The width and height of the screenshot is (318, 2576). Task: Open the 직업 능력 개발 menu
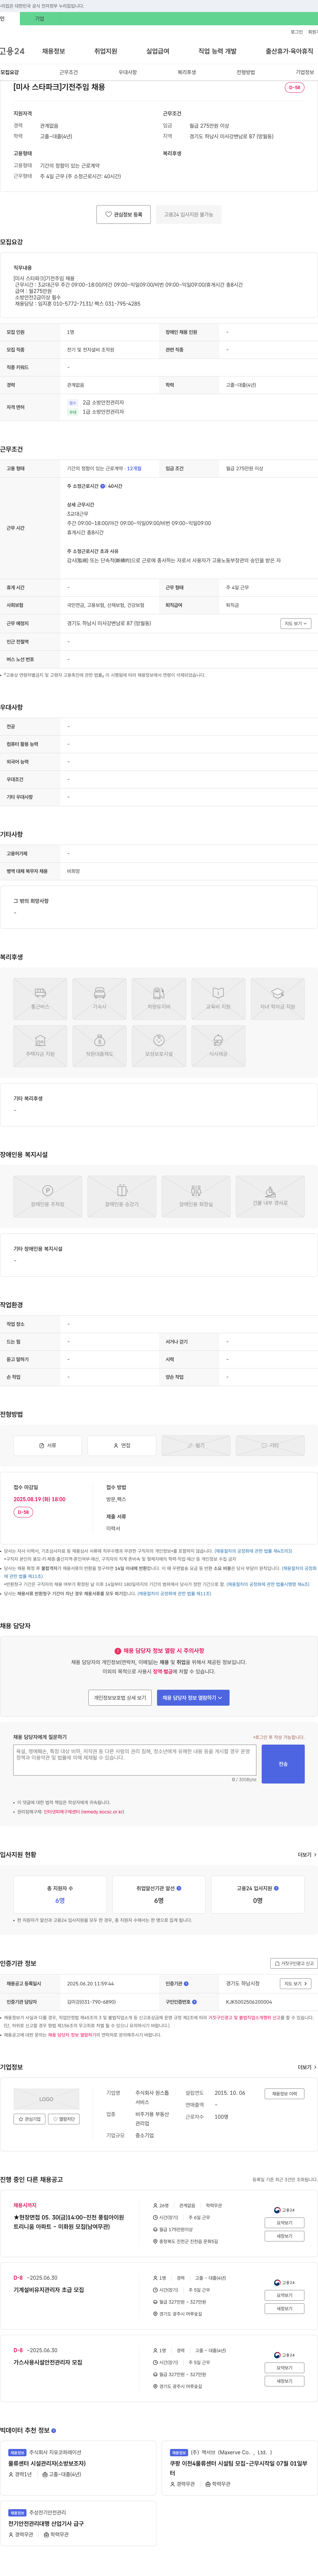pos(217,51)
